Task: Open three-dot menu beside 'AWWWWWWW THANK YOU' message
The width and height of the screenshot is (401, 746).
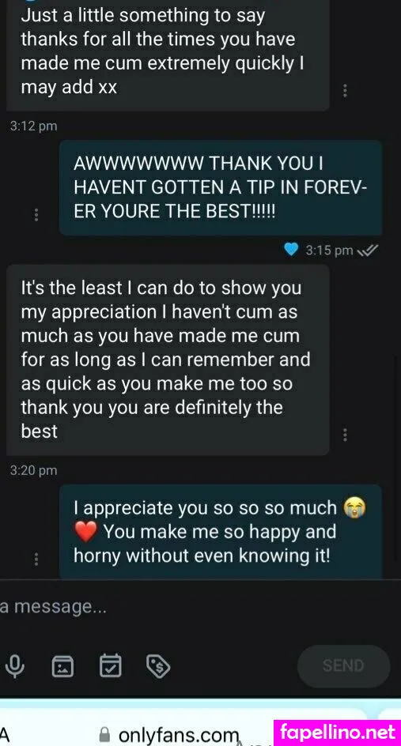Action: (x=36, y=215)
